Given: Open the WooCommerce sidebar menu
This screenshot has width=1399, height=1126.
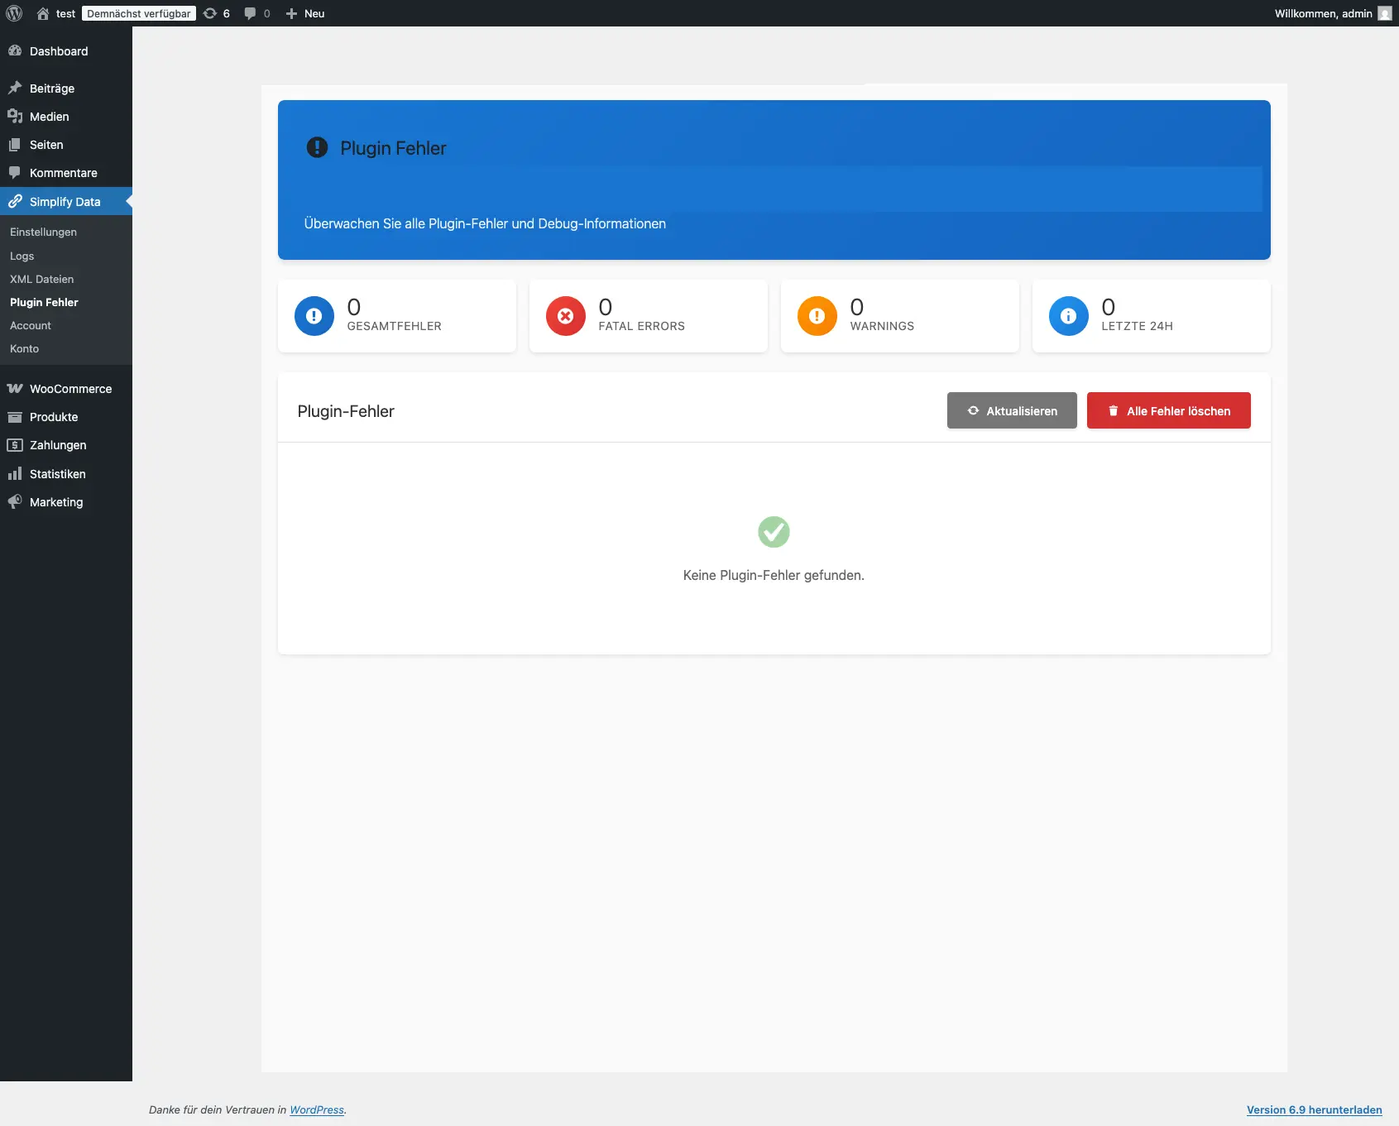Looking at the screenshot, I should 70,389.
